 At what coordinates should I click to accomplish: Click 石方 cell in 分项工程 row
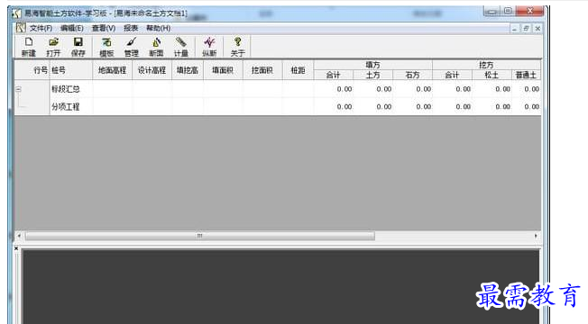(x=412, y=106)
